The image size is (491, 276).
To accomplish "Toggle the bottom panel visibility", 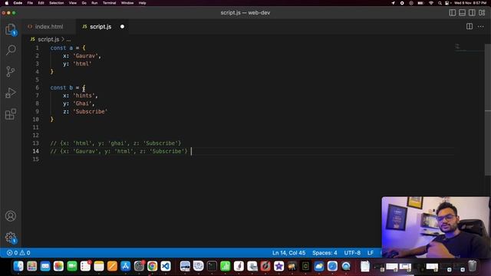I will 462,12.
